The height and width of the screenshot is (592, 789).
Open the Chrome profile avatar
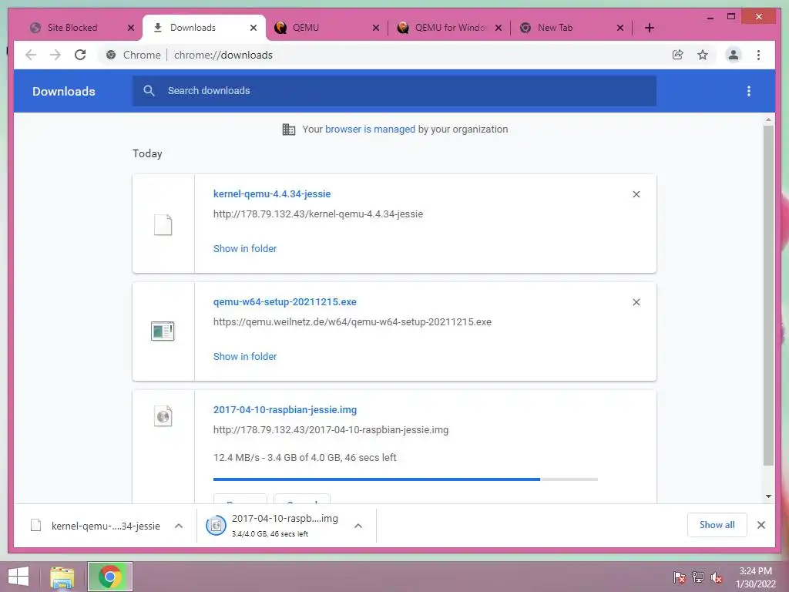tap(734, 55)
